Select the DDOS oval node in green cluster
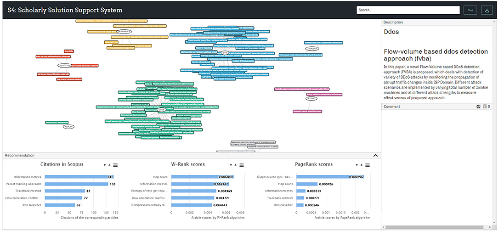 (162, 109)
